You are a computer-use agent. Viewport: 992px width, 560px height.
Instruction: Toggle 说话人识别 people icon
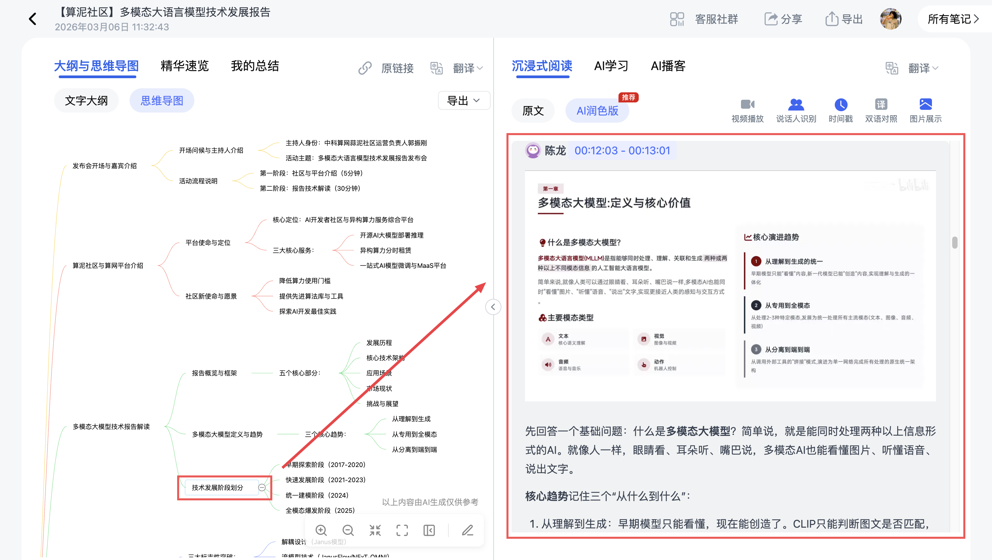click(796, 104)
